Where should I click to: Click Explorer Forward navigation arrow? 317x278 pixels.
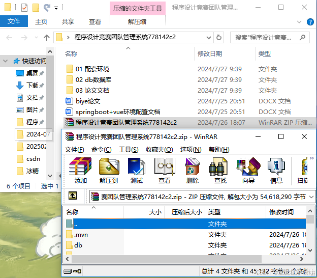pos(24,38)
